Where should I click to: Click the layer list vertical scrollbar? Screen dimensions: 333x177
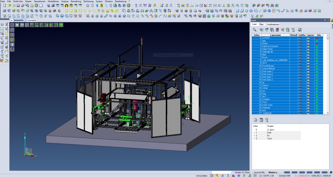point(327,74)
